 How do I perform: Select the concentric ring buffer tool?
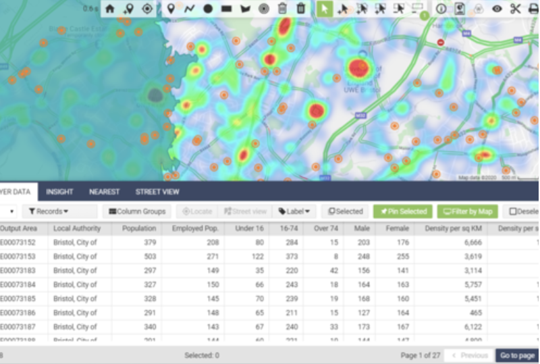coord(264,9)
